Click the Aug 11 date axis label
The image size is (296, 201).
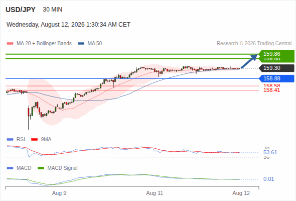[155, 193]
